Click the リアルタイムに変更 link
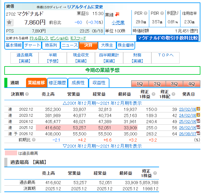Image resolution: width=205 pixels, height=193 pixels. tap(85, 7)
